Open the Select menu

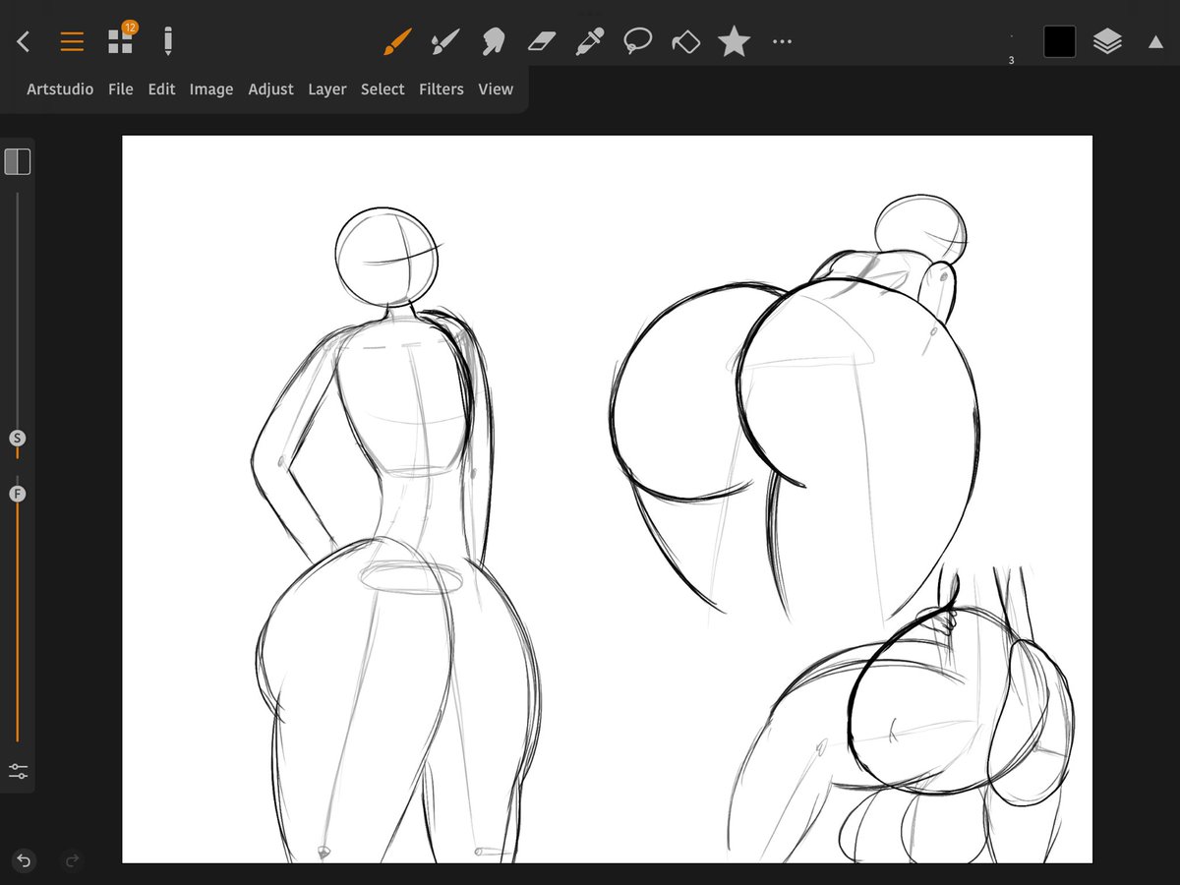click(383, 89)
